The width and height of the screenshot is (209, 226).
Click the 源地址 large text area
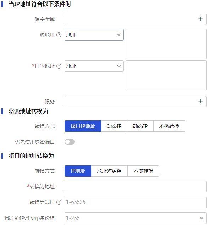coord(166,44)
